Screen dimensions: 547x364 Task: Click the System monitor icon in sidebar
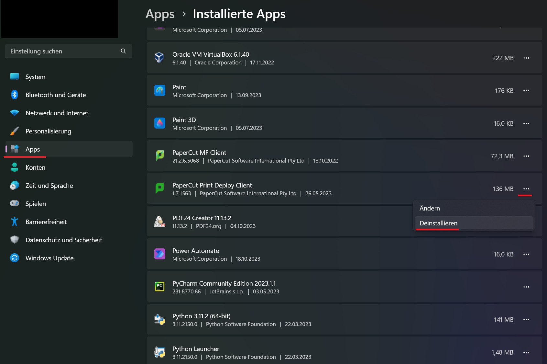[x=15, y=77]
